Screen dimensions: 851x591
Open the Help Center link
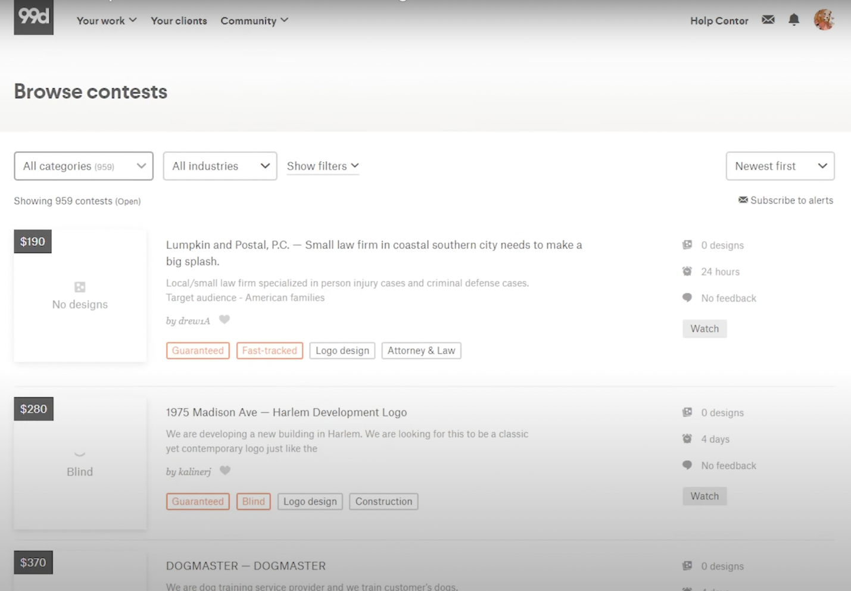[x=719, y=21]
